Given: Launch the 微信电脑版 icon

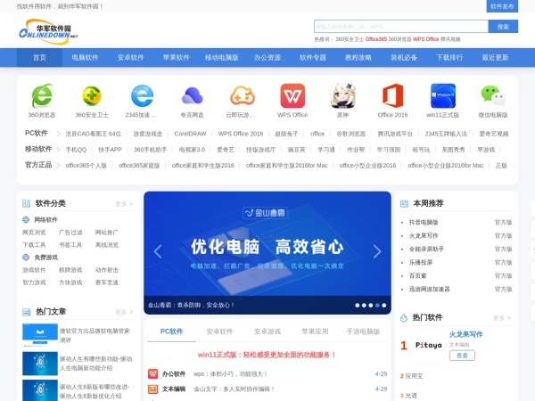Looking at the screenshot, I should tap(492, 95).
